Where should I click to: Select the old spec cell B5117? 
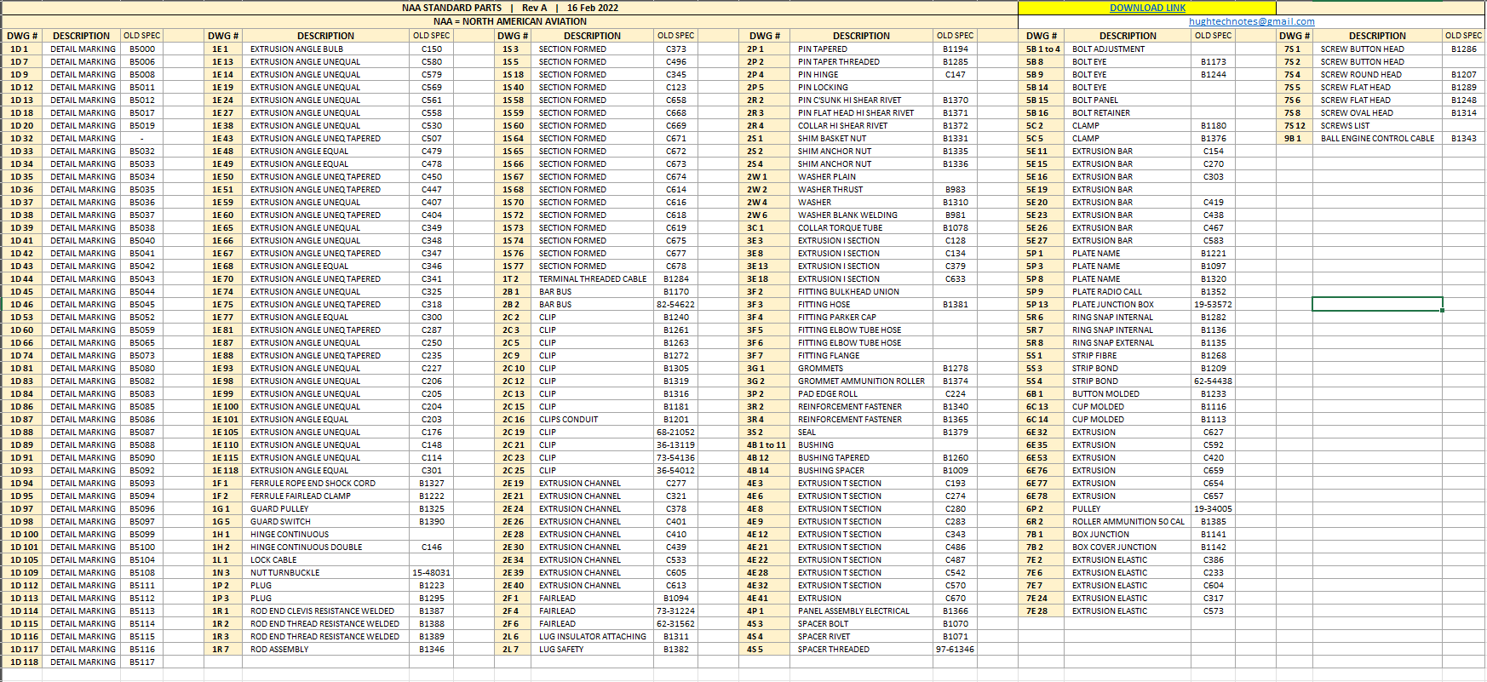pyautogui.click(x=142, y=662)
